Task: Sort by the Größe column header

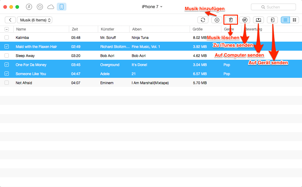Action: (x=205, y=29)
